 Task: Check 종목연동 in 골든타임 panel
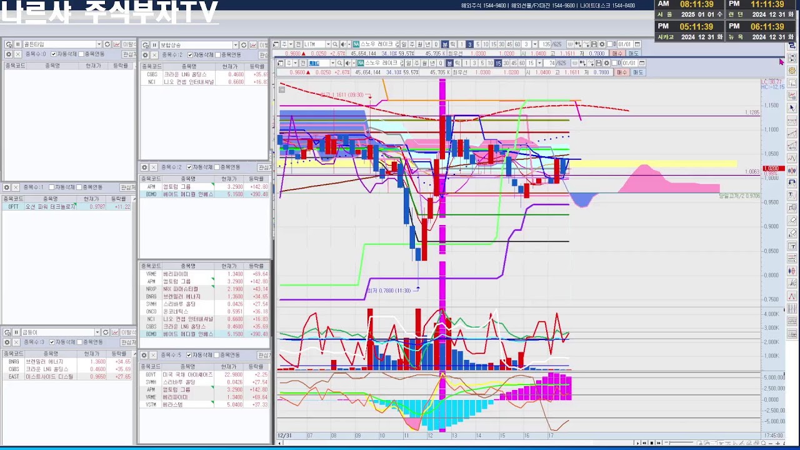tap(81, 54)
